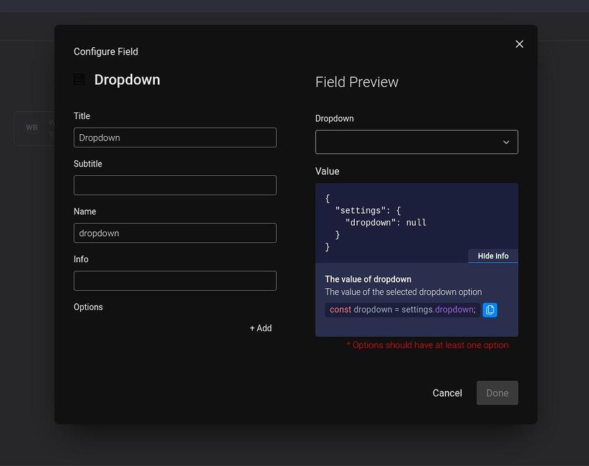Screen dimensions: 589x466
Task: Click the WB workspace badge behind the dialog
Action: click(x=32, y=127)
